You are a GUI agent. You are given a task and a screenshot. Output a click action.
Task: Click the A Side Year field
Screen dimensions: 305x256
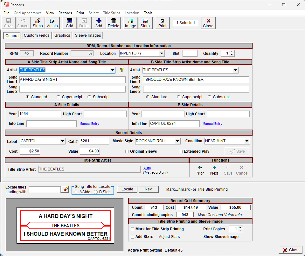click(x=40, y=114)
